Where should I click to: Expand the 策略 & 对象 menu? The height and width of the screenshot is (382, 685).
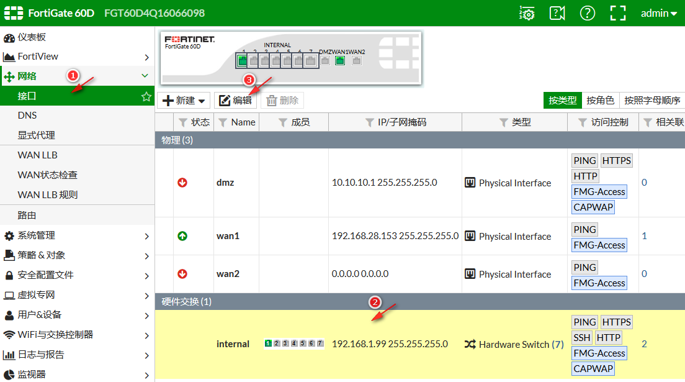(x=78, y=255)
